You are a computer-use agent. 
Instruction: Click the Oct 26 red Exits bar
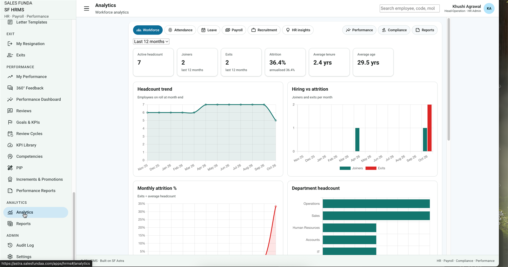tap(430, 128)
